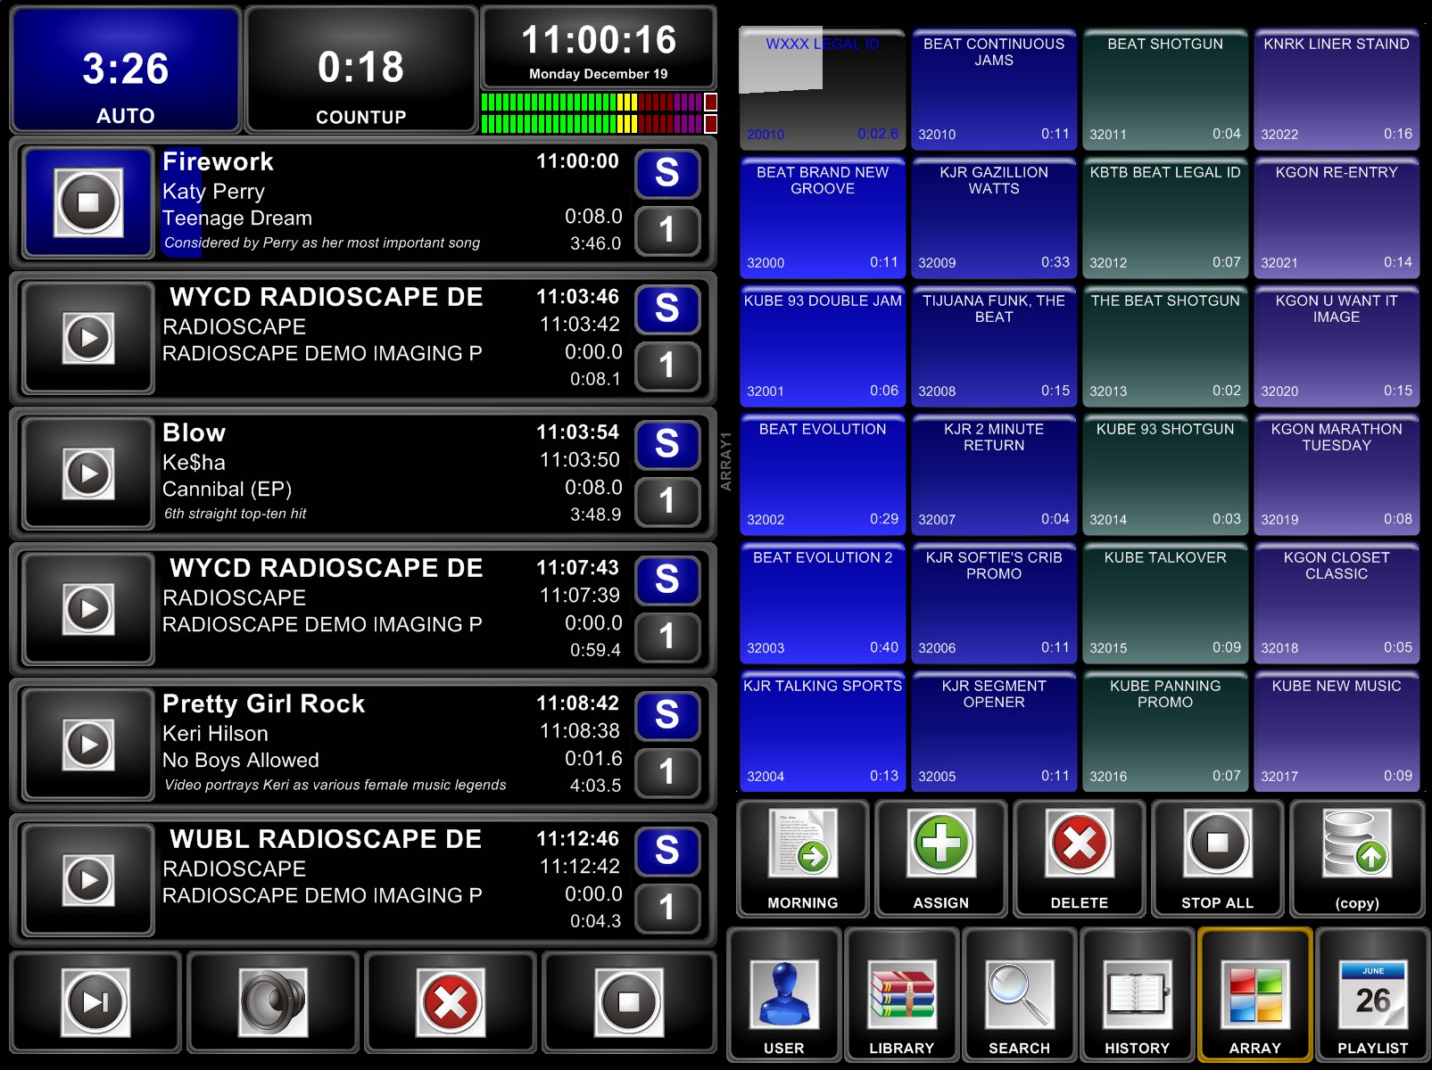Trigger BEAT CONTINUOUS JAMS cart
Image resolution: width=1432 pixels, height=1070 pixels.
click(x=994, y=89)
